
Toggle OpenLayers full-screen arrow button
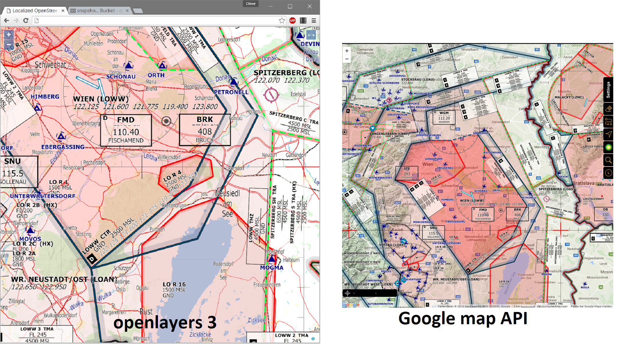pyautogui.click(x=311, y=35)
